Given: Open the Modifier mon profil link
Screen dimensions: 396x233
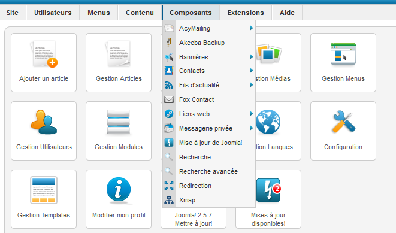Looking at the screenshot, I should pyautogui.click(x=119, y=215).
